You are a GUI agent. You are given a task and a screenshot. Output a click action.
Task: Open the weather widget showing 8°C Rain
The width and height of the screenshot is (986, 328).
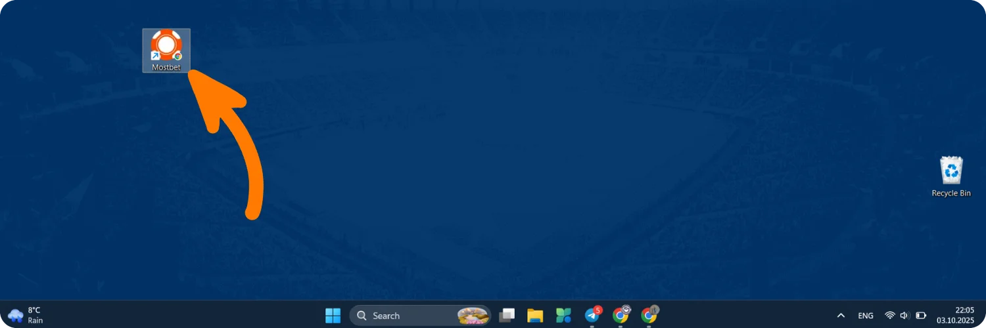[26, 315]
